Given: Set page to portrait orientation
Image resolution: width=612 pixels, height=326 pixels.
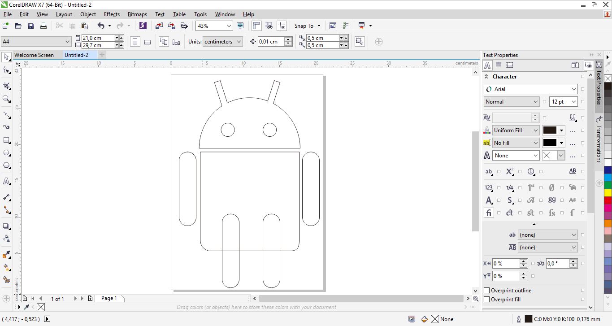Looking at the screenshot, I should pyautogui.click(x=135, y=42).
